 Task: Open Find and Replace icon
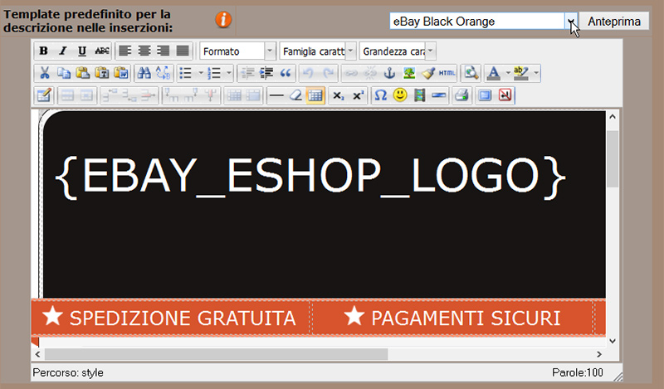coord(163,73)
